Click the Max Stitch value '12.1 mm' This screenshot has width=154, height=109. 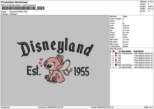[x=126, y=40]
